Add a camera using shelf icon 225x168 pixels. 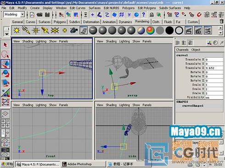click(x=74, y=30)
